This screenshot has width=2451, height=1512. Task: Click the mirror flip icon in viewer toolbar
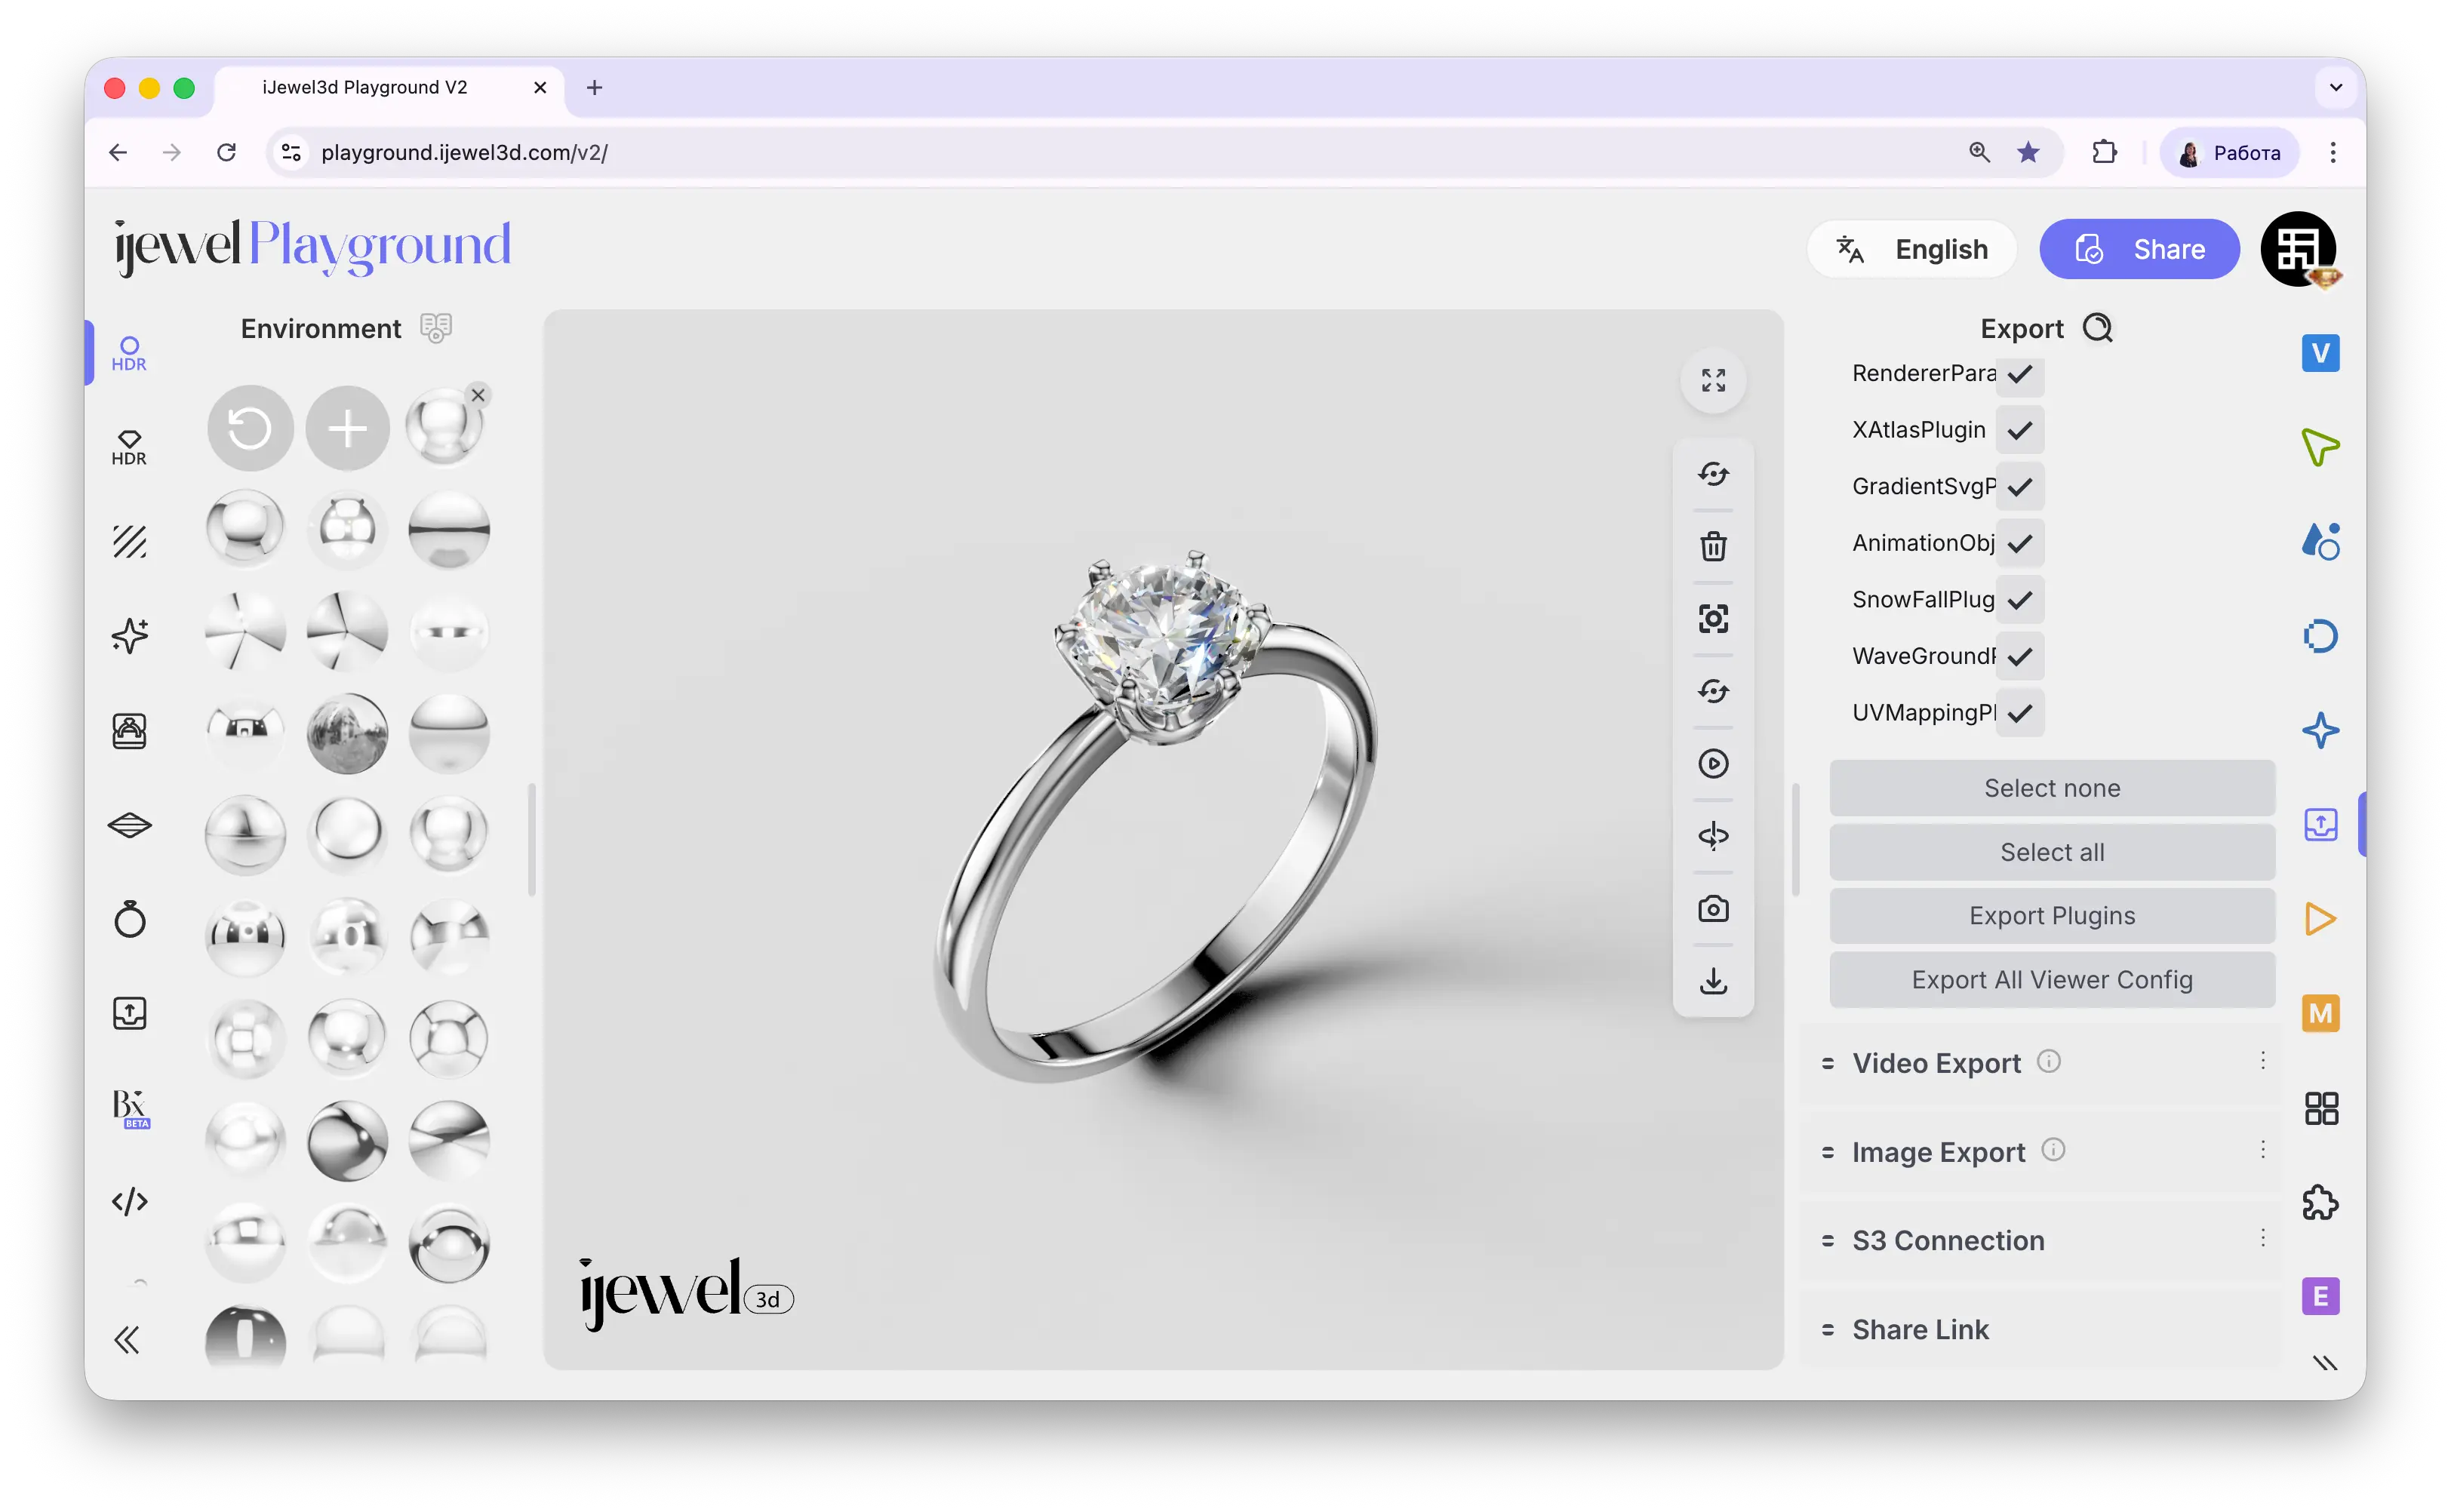[1713, 836]
